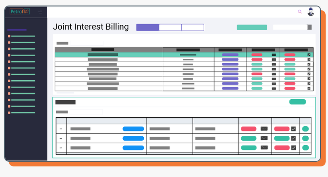This screenshot has width=328, height=177.
Task: Toggle checkbox in highlighted green upper-table row
Action: pos(309,55)
